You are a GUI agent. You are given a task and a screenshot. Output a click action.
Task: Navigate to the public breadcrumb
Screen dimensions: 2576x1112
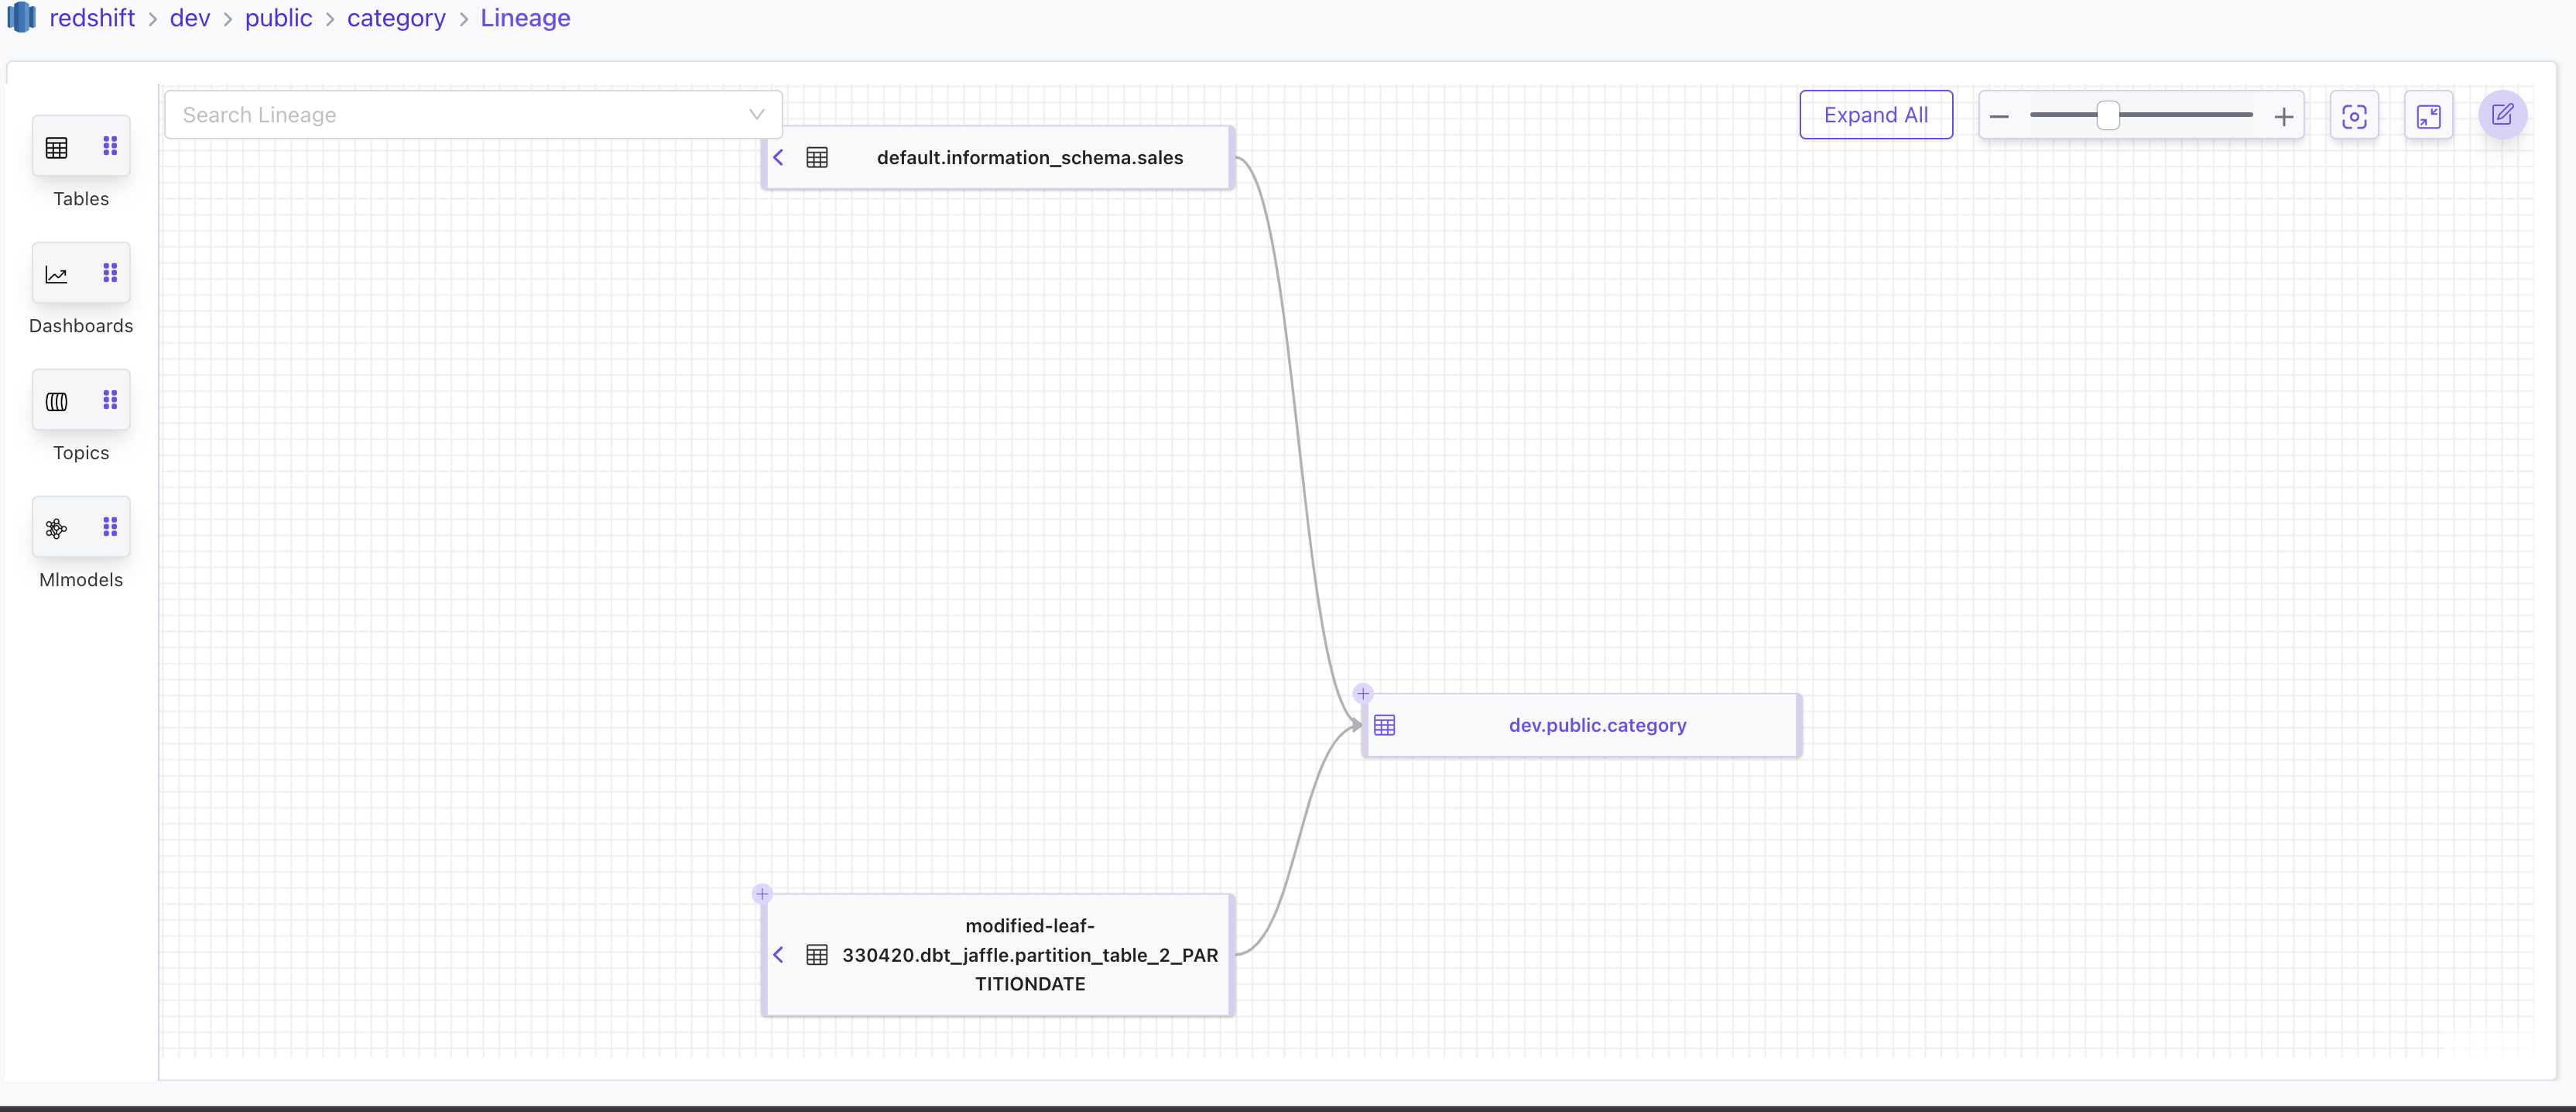pos(278,17)
